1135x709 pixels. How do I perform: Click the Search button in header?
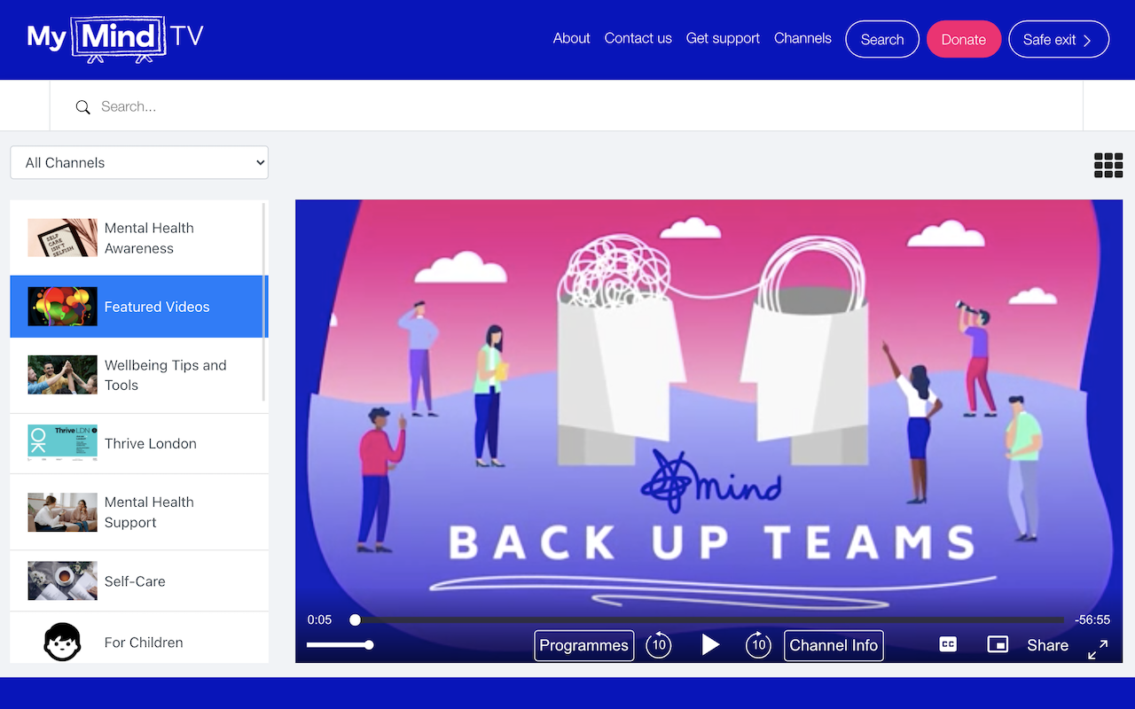(x=882, y=39)
